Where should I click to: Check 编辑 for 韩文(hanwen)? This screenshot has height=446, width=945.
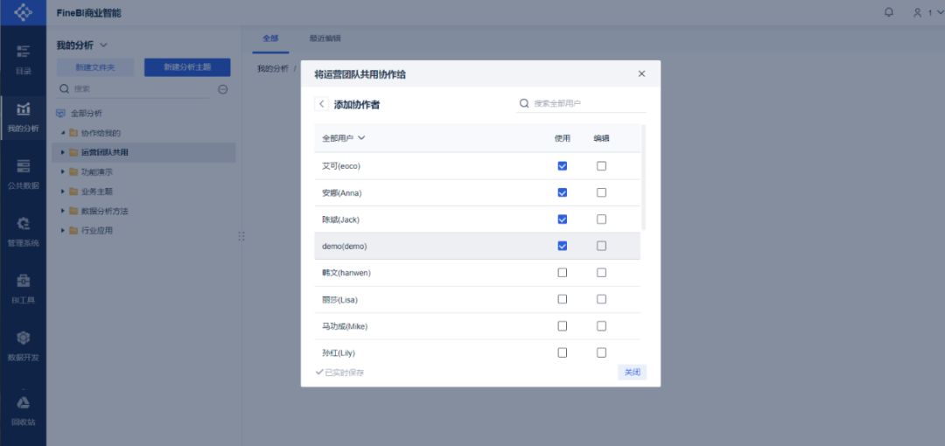click(601, 273)
